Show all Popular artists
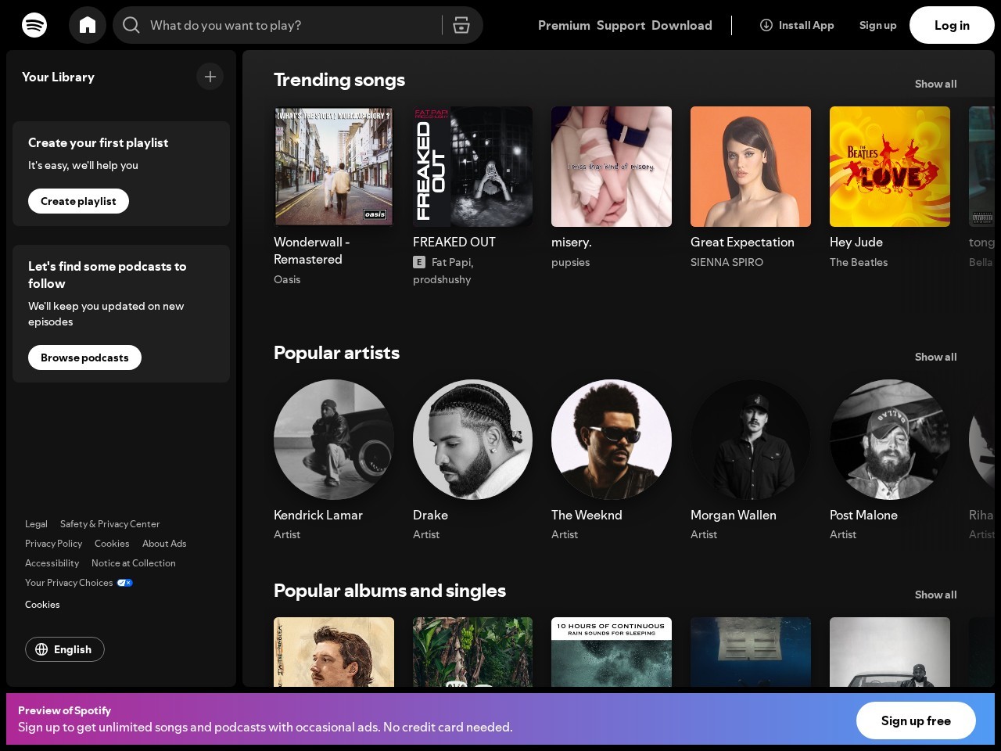 [x=935, y=357]
